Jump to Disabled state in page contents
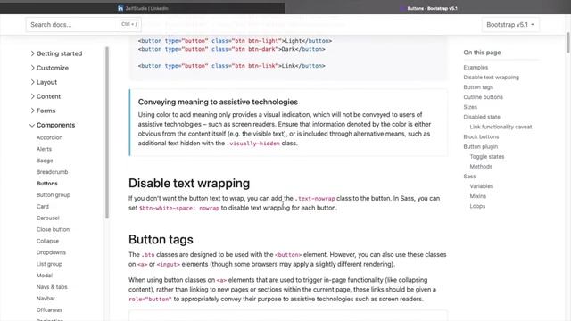This screenshot has height=321, width=571. (482, 117)
